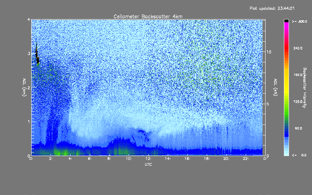Pick the black top segment of the colorbar
Viewport: 312px width, 195px height.
[286, 21]
